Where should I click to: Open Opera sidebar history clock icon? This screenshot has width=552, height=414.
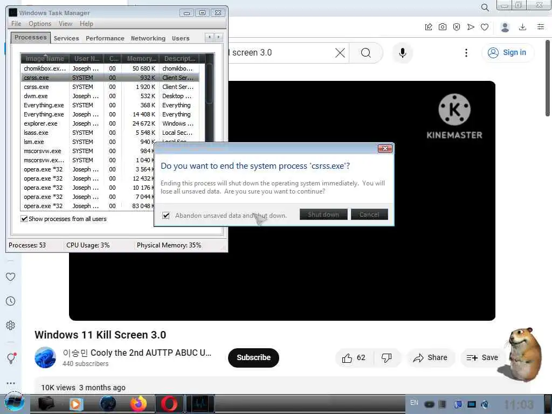coord(11,301)
